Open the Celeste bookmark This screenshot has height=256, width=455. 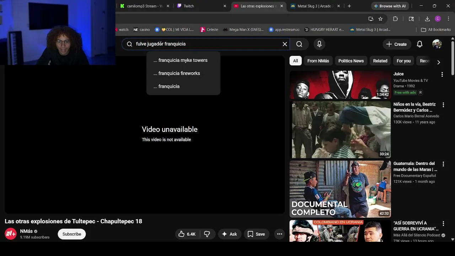[209, 30]
